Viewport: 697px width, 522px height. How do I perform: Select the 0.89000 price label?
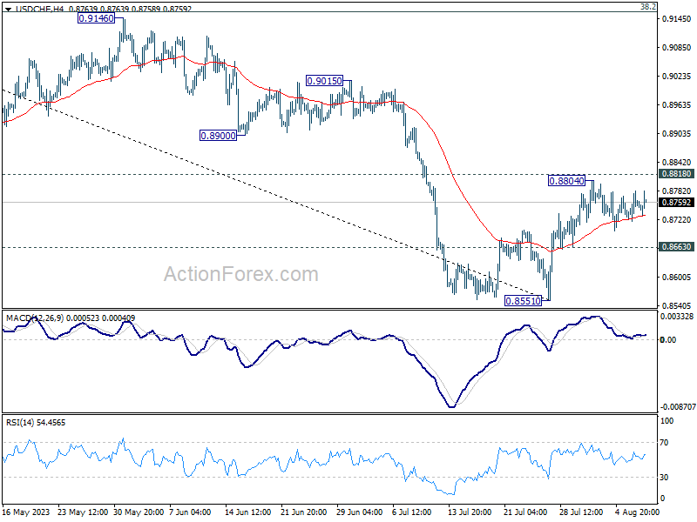[x=218, y=136]
